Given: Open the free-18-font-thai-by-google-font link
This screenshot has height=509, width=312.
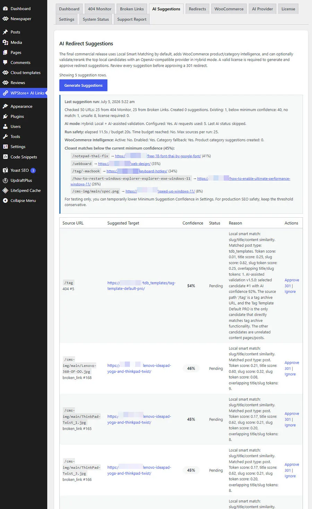Looking at the screenshot, I should click(158, 156).
